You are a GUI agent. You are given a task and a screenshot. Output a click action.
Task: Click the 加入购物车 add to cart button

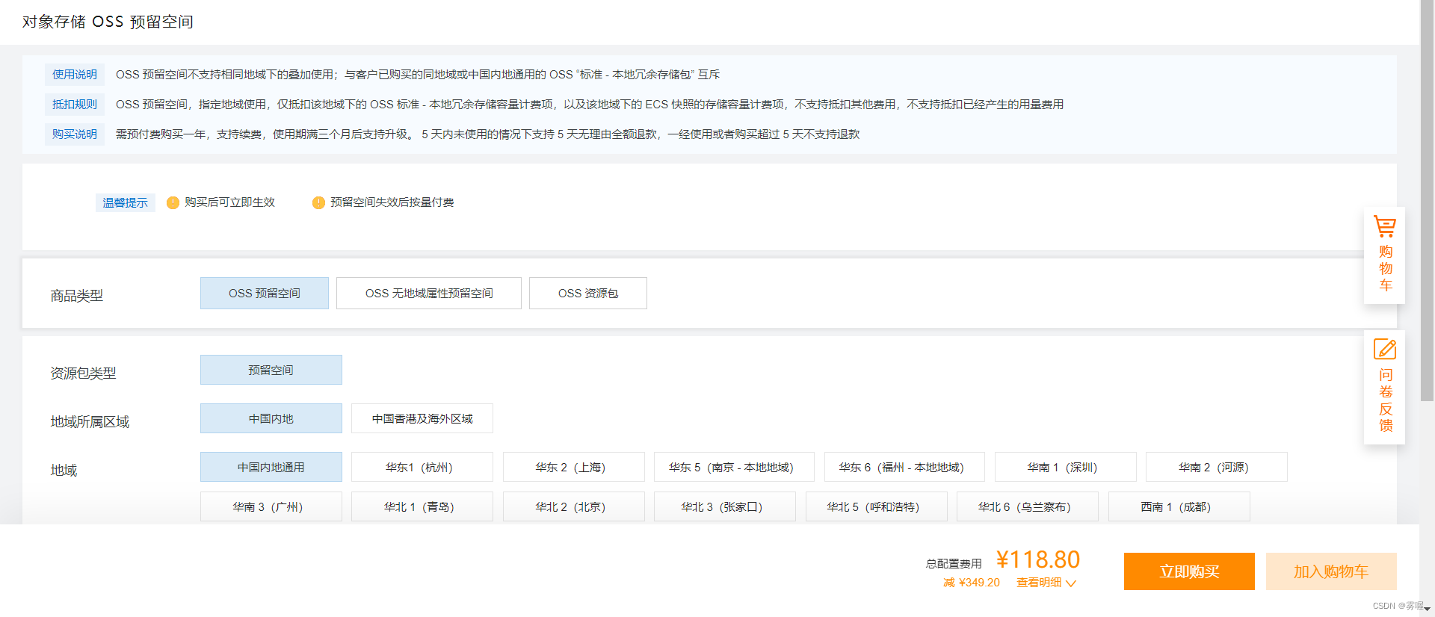(1331, 571)
